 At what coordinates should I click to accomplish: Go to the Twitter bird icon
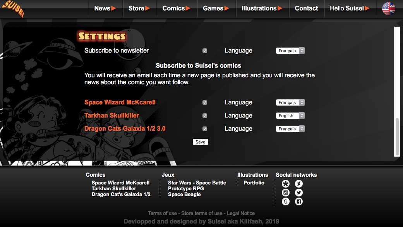click(298, 193)
